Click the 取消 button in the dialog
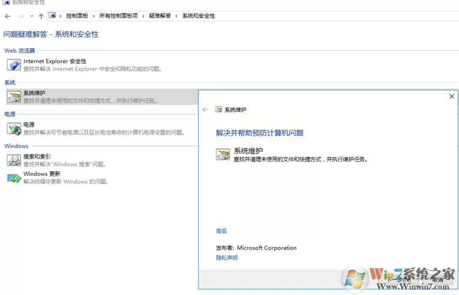This screenshot has height=295, width=459. 437,279
